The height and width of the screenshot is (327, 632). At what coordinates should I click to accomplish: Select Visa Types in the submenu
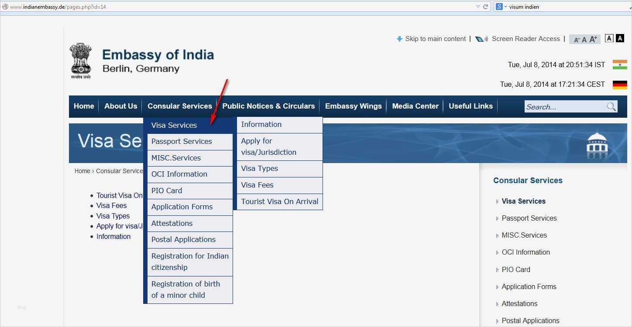(280, 169)
